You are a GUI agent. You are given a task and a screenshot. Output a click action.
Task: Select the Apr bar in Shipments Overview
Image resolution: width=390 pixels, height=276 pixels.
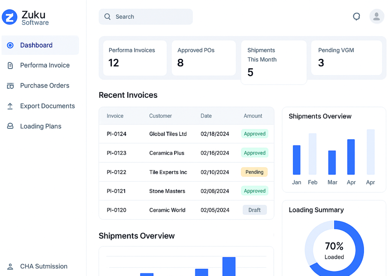tap(351, 159)
